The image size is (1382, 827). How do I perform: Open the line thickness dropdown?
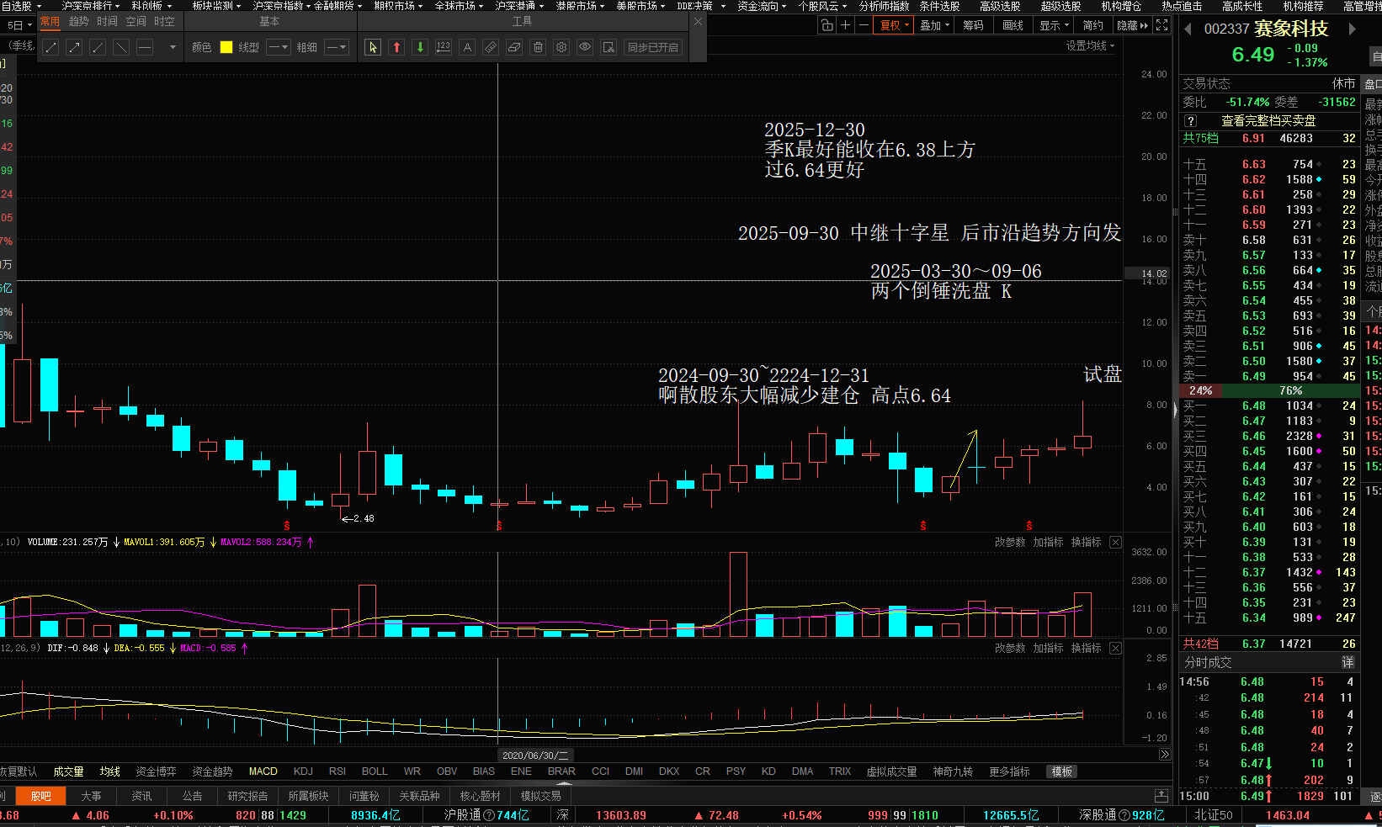337,47
